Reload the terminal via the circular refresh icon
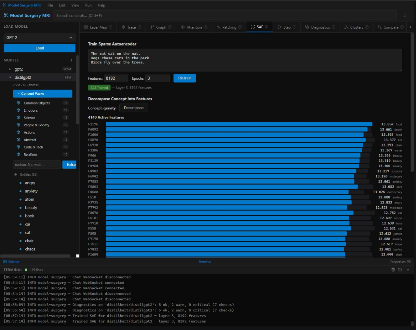This screenshot has height=330, width=416. [x=400, y=269]
